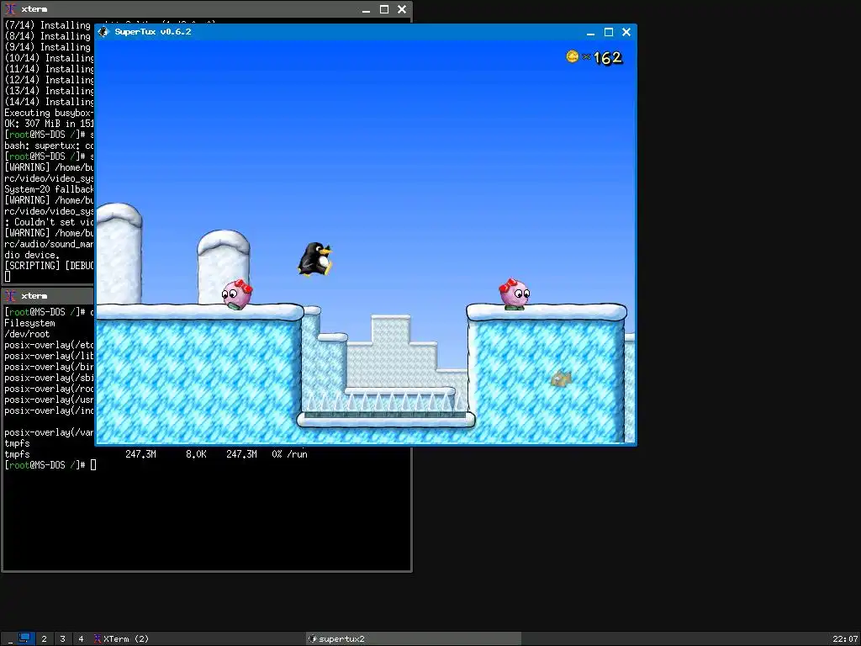Click '(14/14) Installing' line in upper xterm

49,102
